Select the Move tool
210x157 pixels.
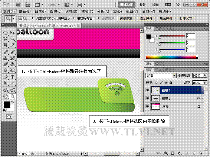[13, 33]
